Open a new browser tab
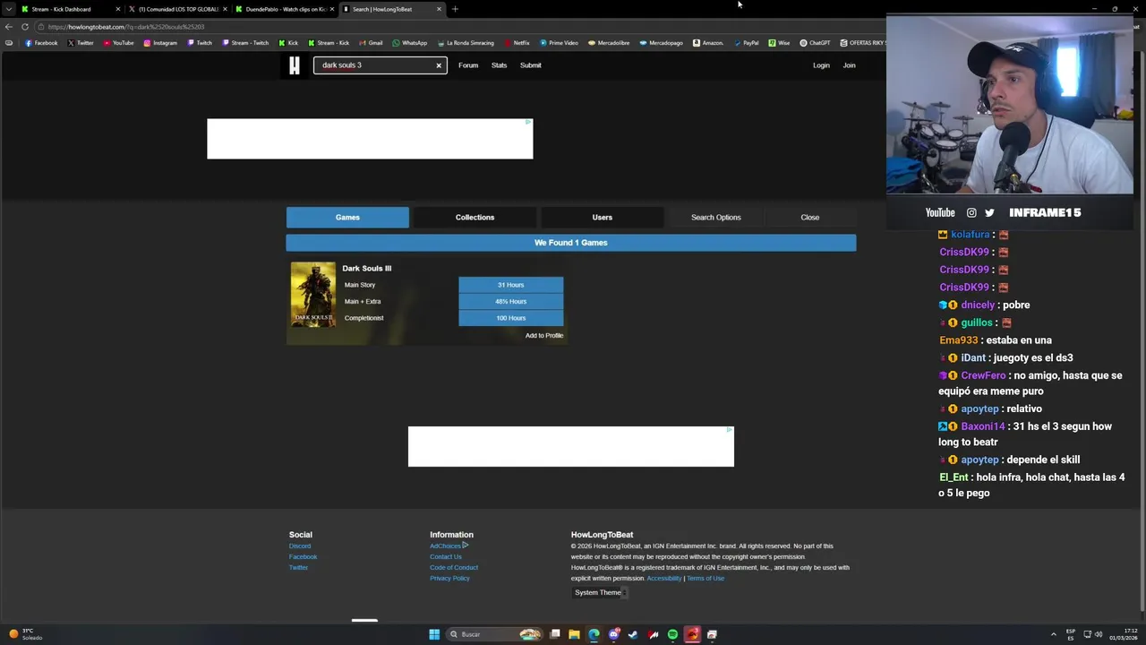 tap(455, 9)
